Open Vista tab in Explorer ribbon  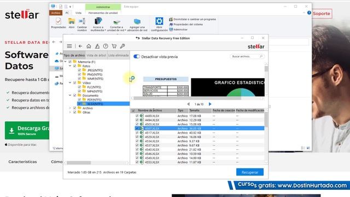coord(78,13)
